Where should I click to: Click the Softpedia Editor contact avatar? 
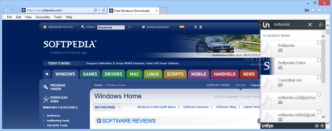click(268, 66)
